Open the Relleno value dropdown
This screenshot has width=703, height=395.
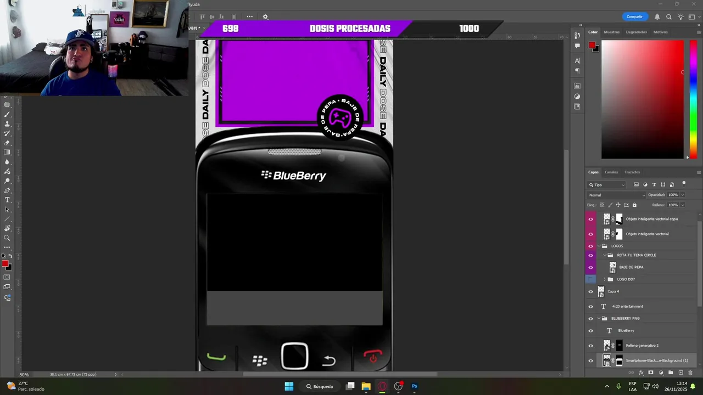[683, 205]
